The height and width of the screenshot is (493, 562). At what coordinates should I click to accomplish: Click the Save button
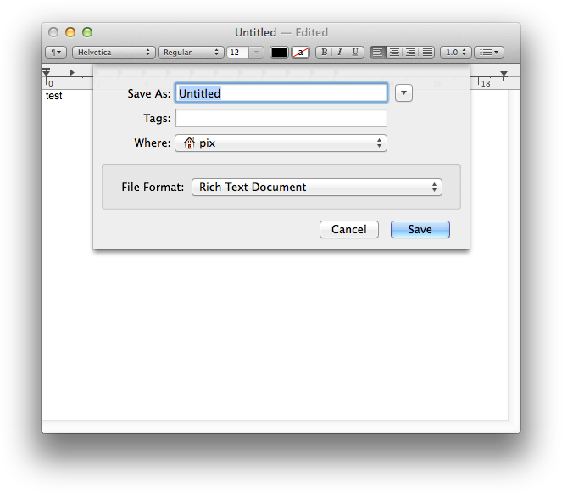pos(420,230)
